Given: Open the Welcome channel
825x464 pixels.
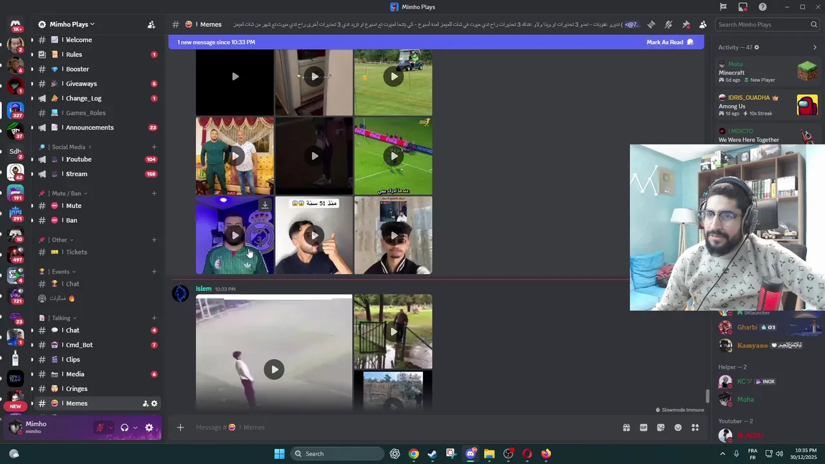Looking at the screenshot, I should (97, 40).
